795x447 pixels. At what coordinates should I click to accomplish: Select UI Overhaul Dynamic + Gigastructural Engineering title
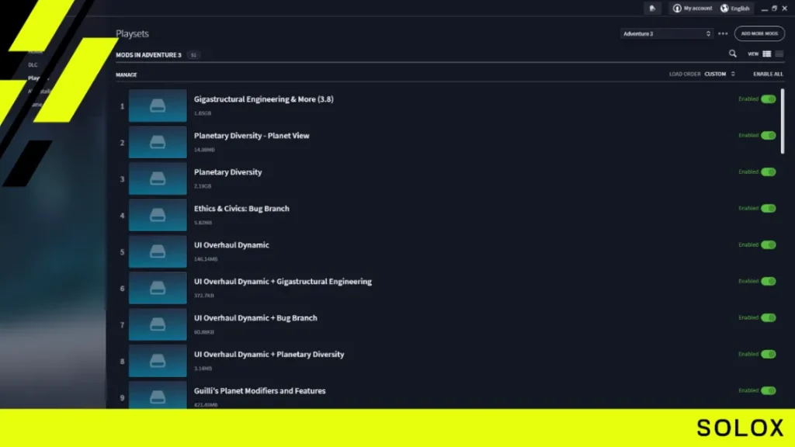(x=283, y=282)
